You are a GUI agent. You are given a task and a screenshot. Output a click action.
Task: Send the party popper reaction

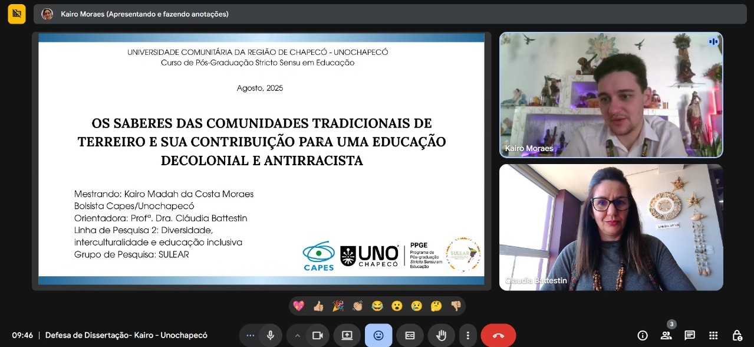(338, 306)
